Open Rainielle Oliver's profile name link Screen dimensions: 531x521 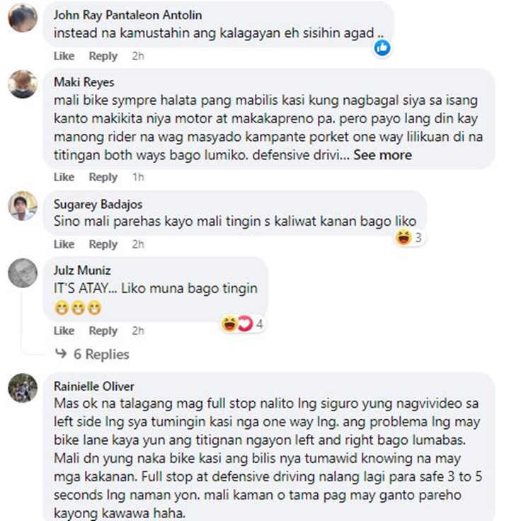point(93,387)
